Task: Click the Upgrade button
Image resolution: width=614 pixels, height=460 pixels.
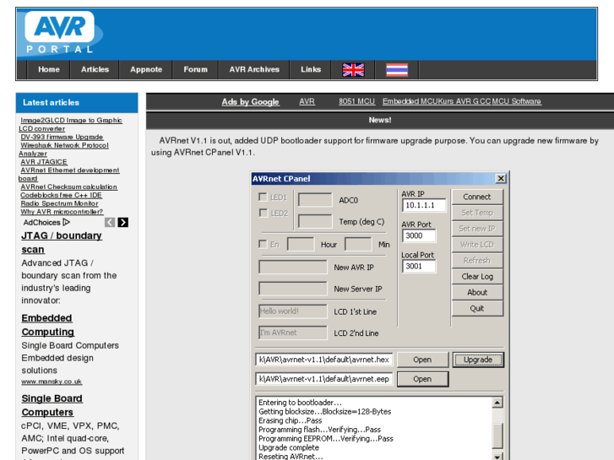Action: 478,360
